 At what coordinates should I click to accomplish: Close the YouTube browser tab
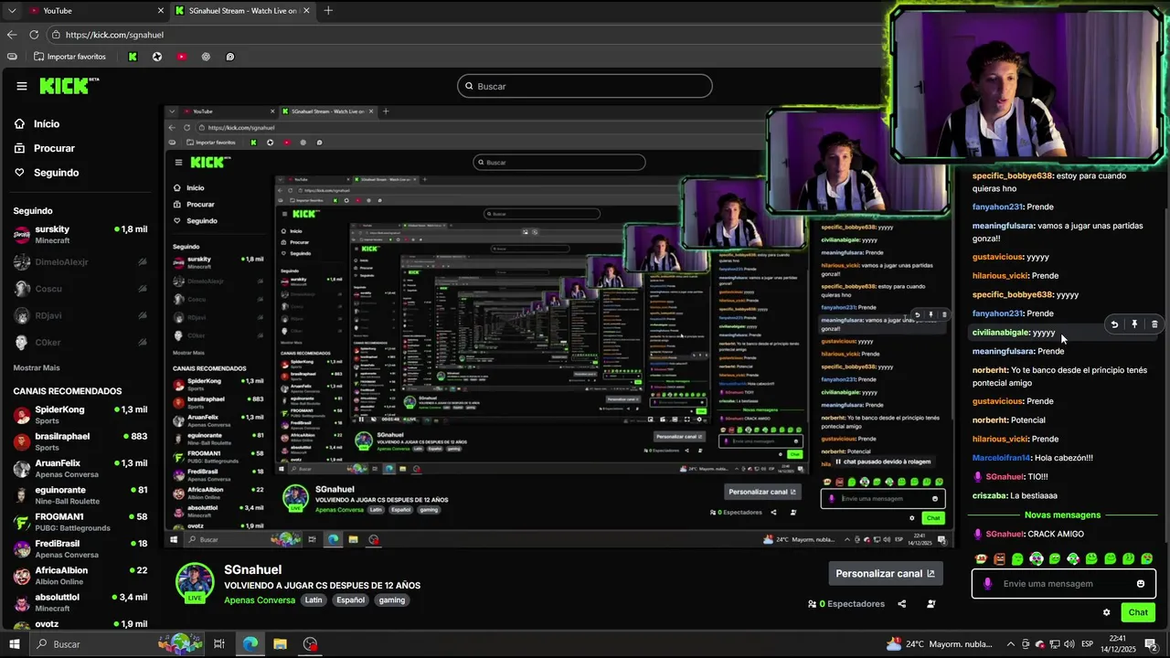(161, 10)
